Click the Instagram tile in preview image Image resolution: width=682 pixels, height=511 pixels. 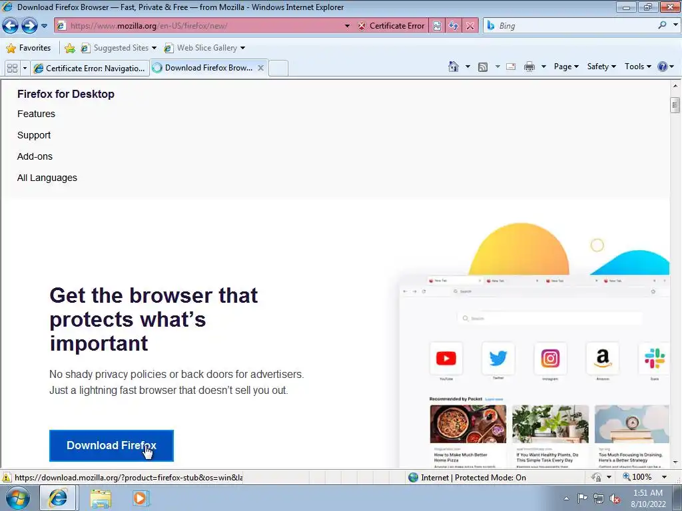[x=550, y=359]
